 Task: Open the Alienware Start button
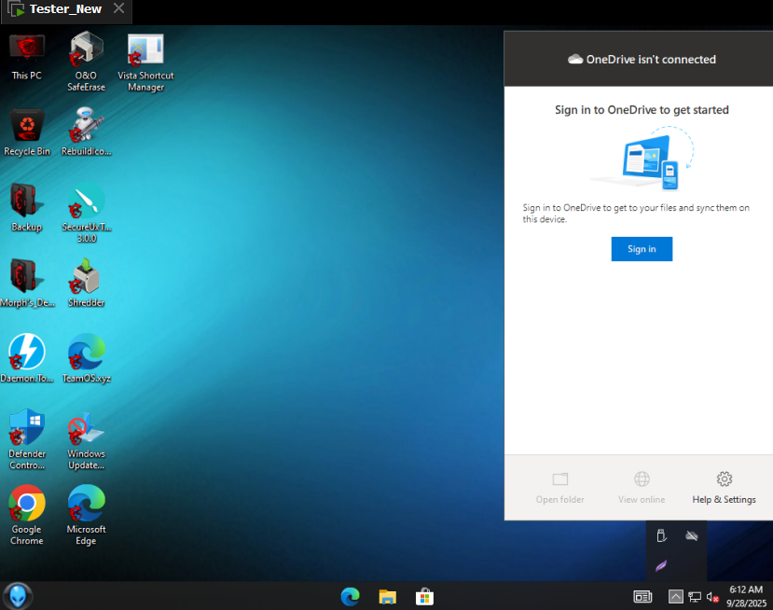[x=18, y=595]
